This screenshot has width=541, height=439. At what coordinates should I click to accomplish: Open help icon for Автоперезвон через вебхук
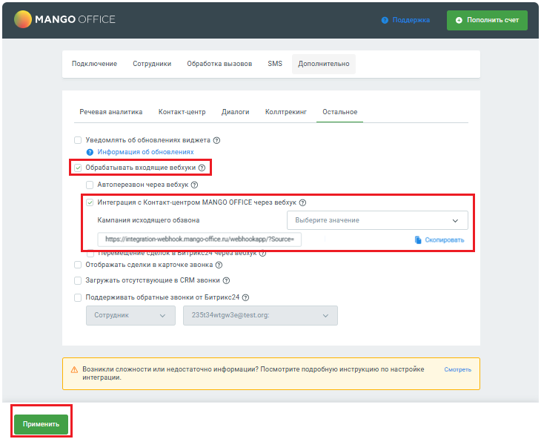[195, 185]
